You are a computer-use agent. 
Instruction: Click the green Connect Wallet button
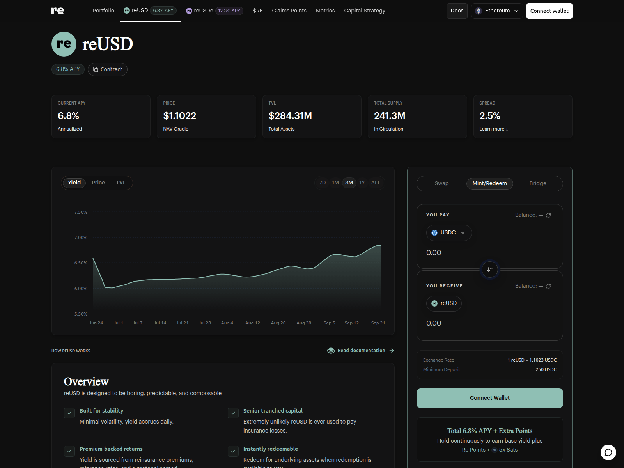pyautogui.click(x=490, y=398)
